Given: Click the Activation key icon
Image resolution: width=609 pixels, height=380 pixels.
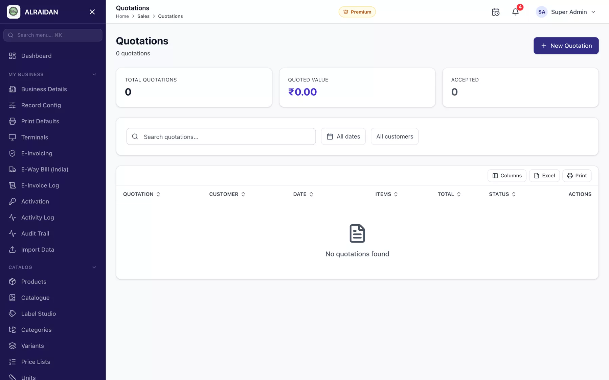Looking at the screenshot, I should [x=12, y=201].
